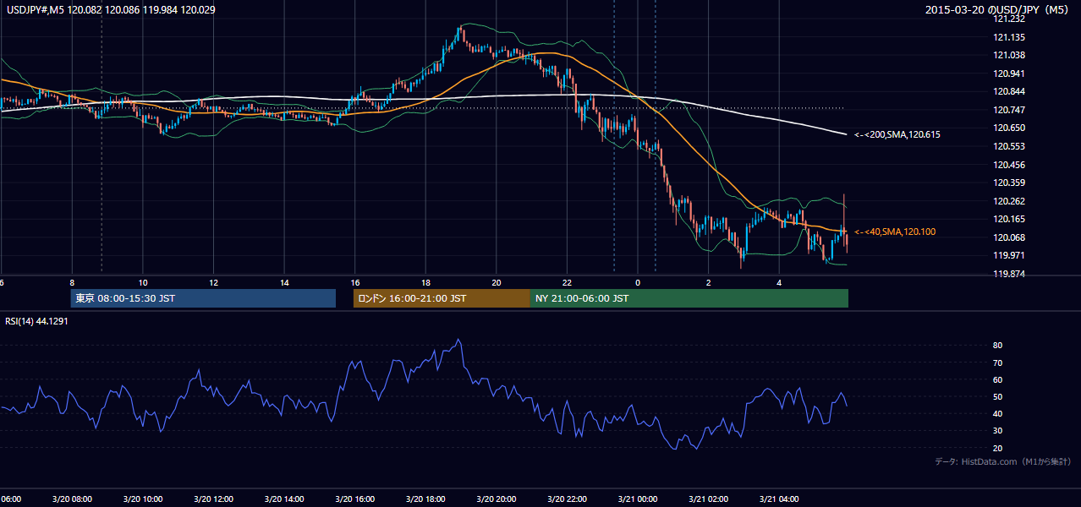Click price level 120.165 on the axis

click(1009, 219)
